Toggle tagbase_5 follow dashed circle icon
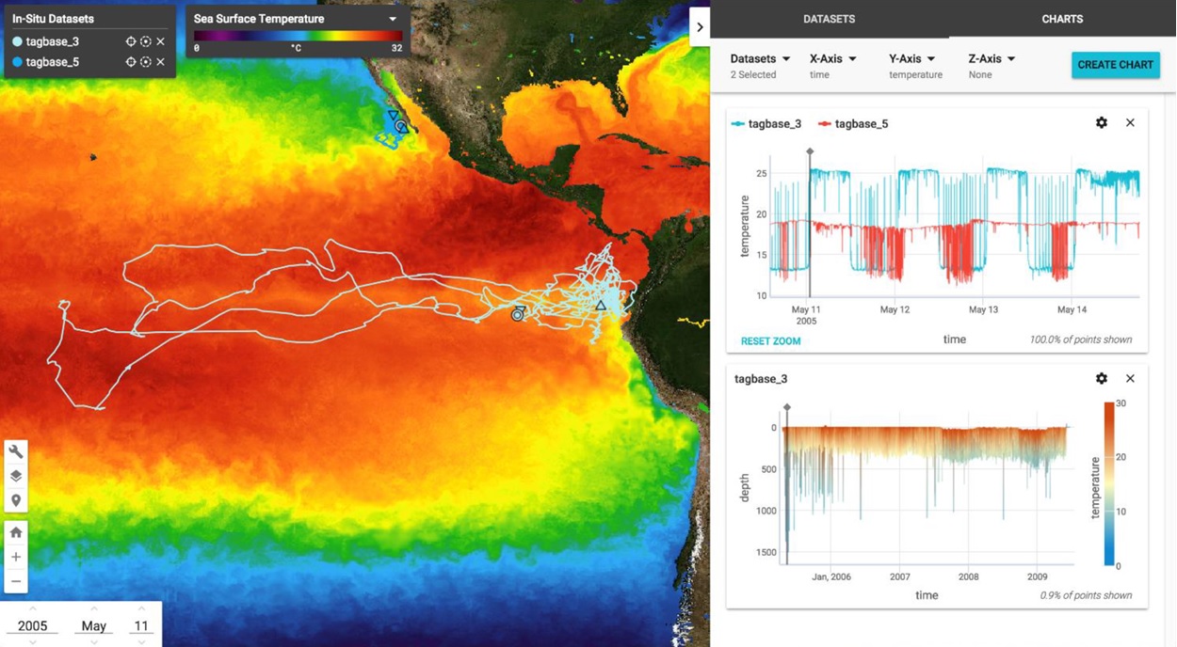 (146, 62)
